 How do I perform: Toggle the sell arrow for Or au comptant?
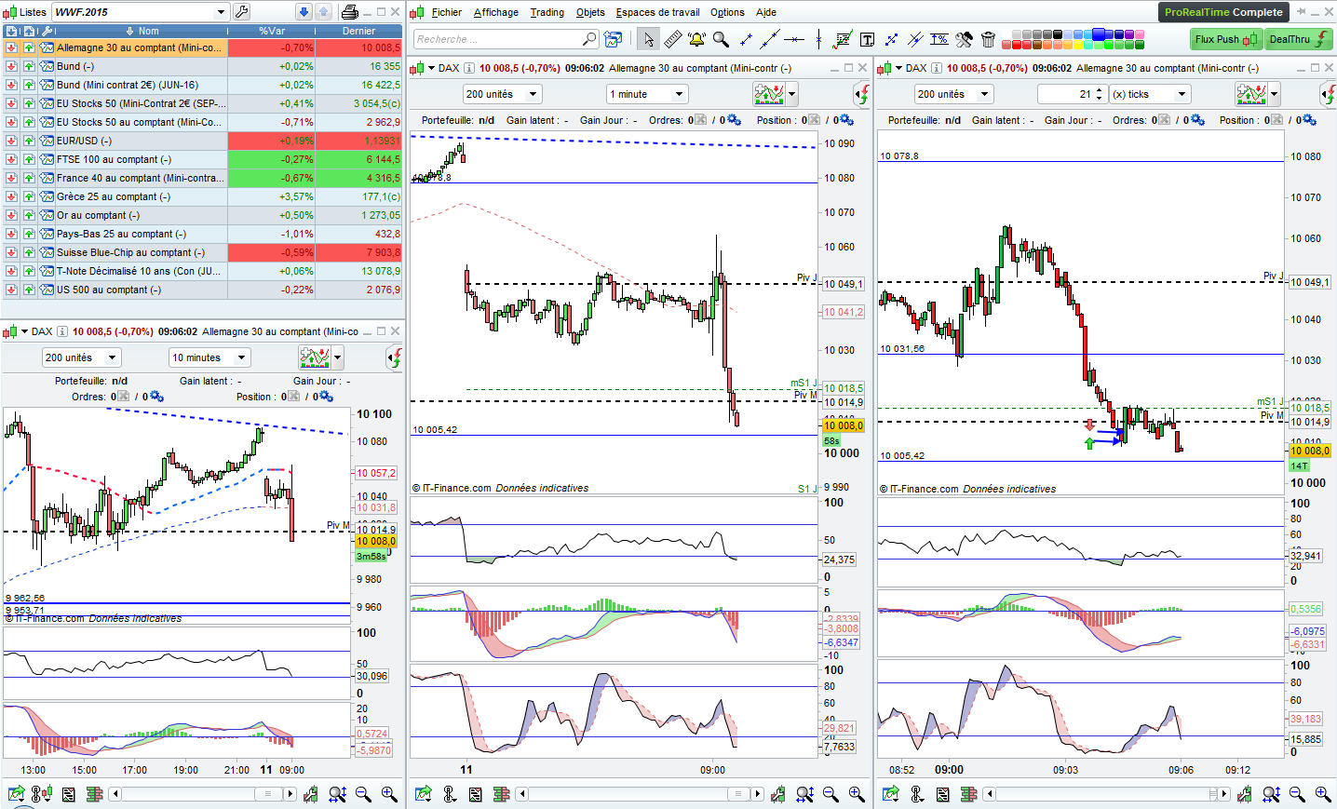pyautogui.click(x=11, y=215)
